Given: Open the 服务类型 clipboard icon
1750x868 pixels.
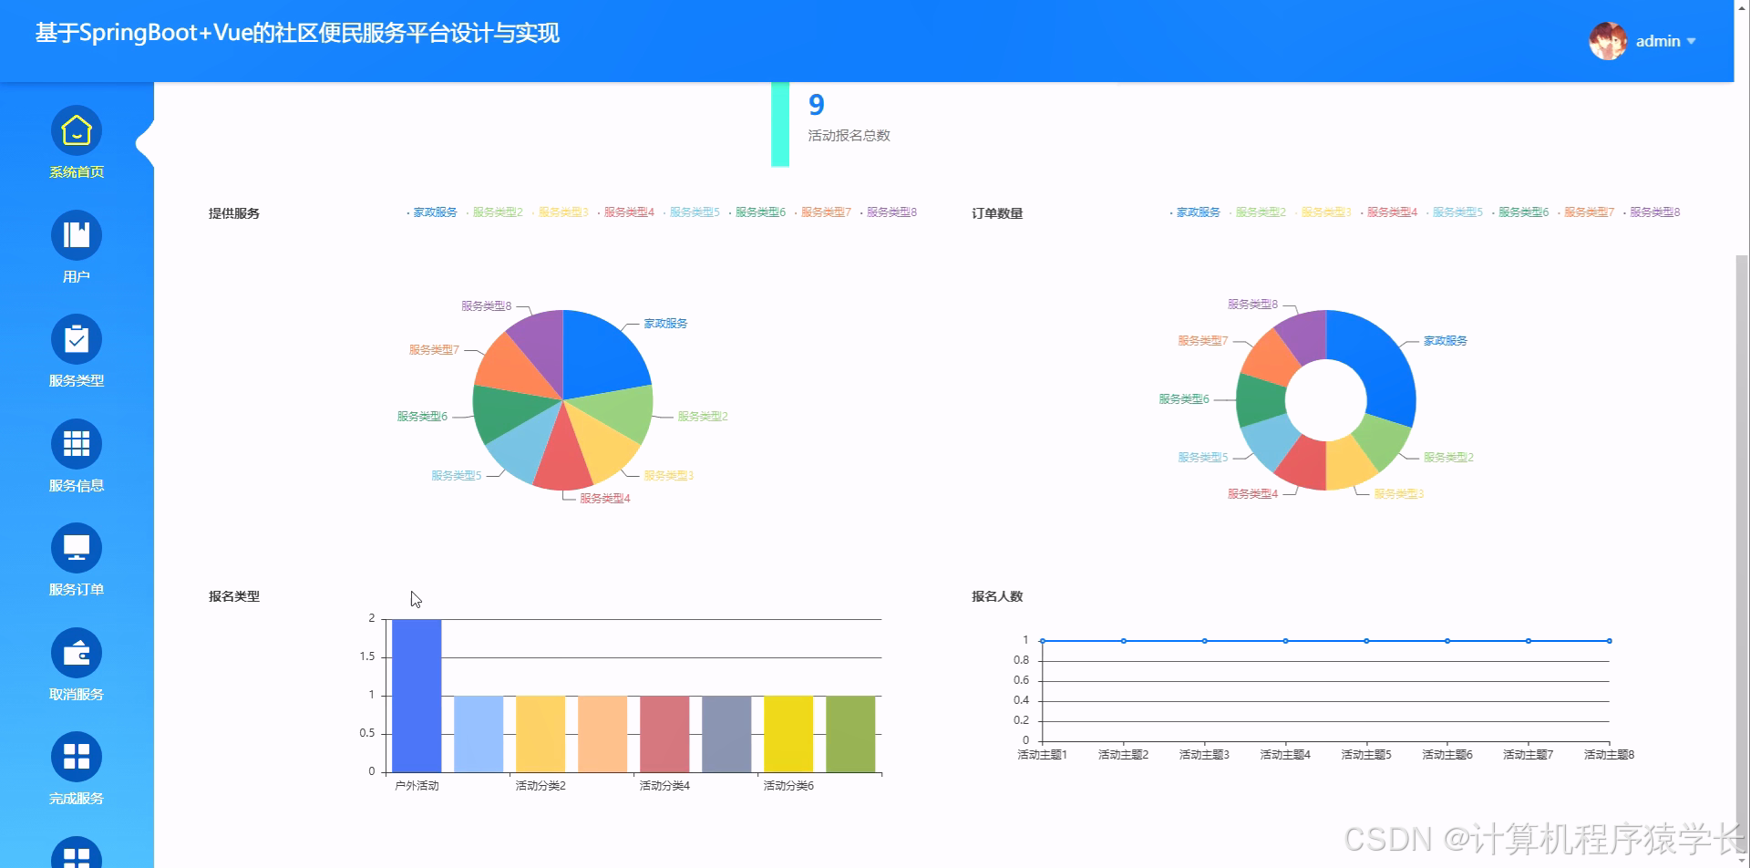Looking at the screenshot, I should 77,340.
